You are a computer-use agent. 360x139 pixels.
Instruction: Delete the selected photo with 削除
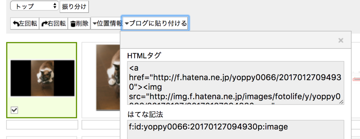[79, 23]
